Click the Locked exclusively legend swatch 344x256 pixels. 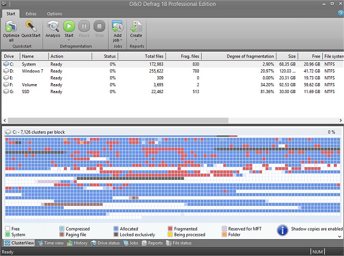pyautogui.click(x=116, y=234)
